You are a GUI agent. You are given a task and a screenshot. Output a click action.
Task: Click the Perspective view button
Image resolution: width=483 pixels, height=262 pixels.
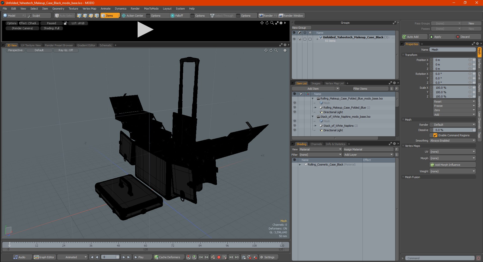point(15,50)
